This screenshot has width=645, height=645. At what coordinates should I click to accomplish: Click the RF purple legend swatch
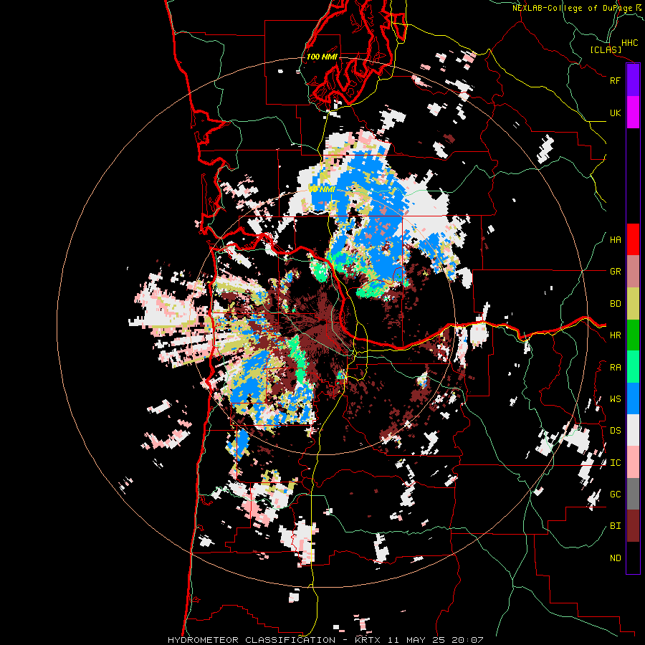pyautogui.click(x=633, y=80)
